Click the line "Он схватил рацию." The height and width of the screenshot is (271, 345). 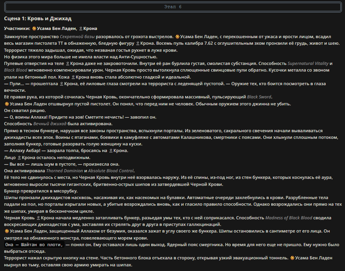click(25, 110)
